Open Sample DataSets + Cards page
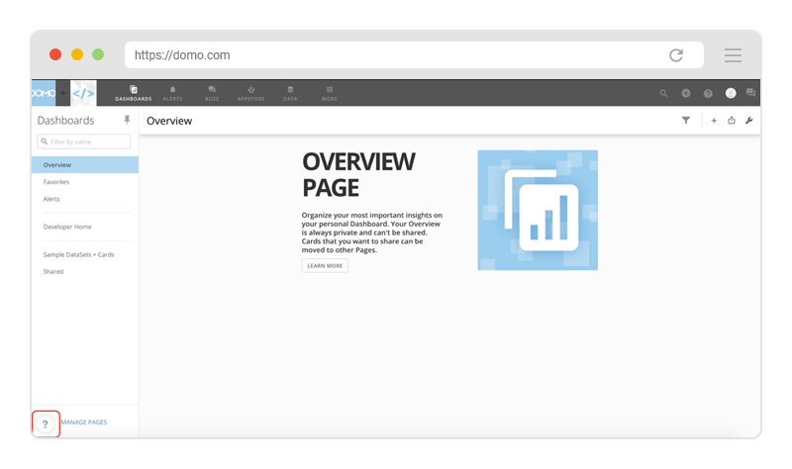The width and height of the screenshot is (792, 469). coord(79,254)
